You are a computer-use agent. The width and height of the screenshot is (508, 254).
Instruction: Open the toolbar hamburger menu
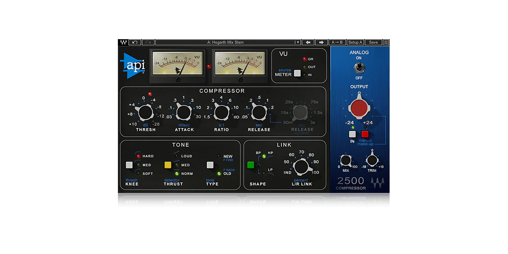coord(386,43)
